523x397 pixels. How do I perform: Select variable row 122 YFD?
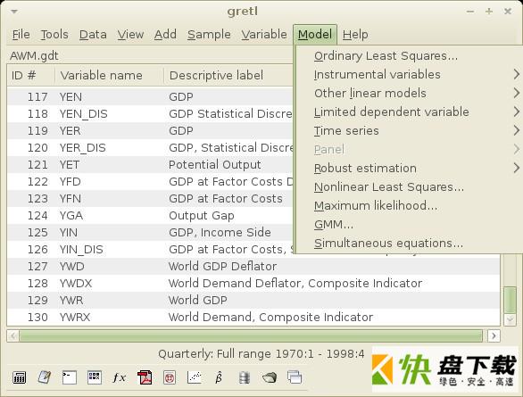150,182
